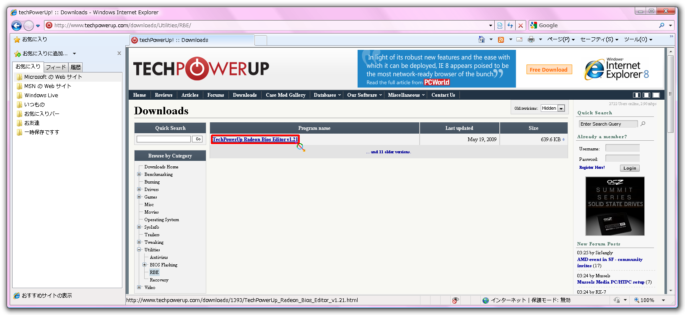Open TechPowerUp Radeon Bios Editor v1.21 link
The width and height of the screenshot is (685, 315).
point(255,139)
